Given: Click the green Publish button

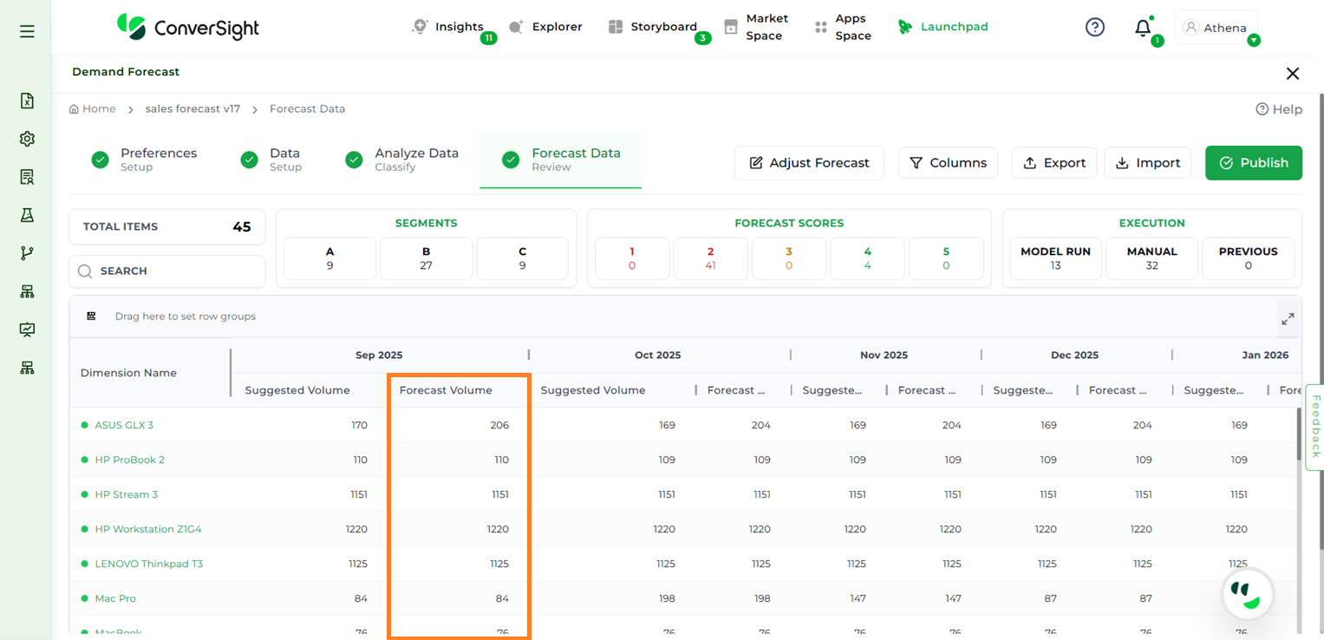Looking at the screenshot, I should coord(1253,163).
